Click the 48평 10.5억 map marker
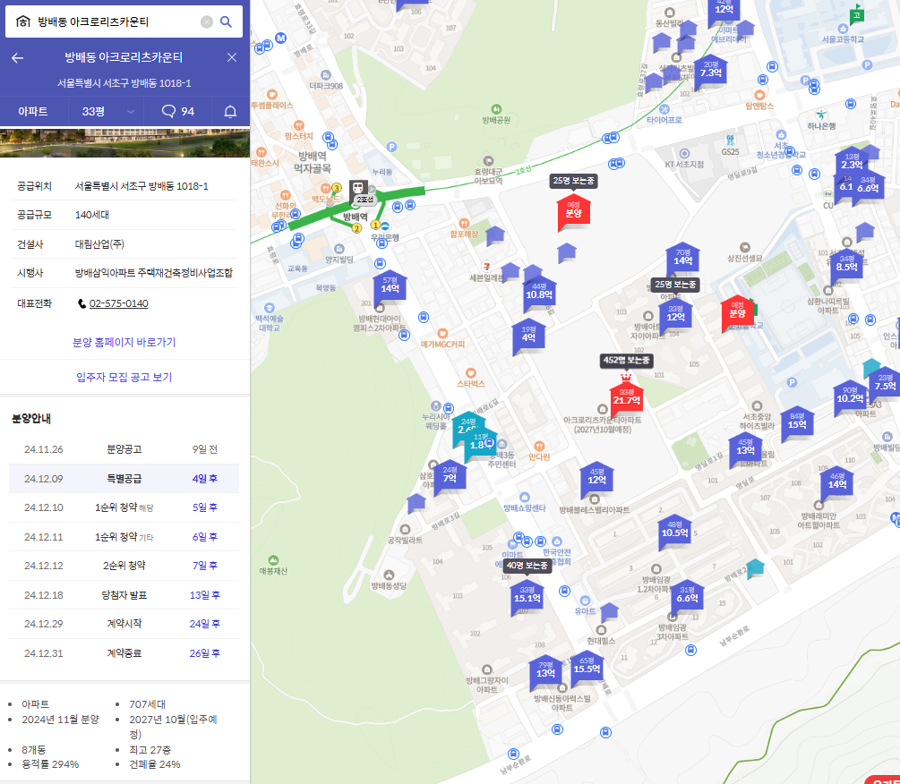This screenshot has width=900, height=784. tap(674, 531)
